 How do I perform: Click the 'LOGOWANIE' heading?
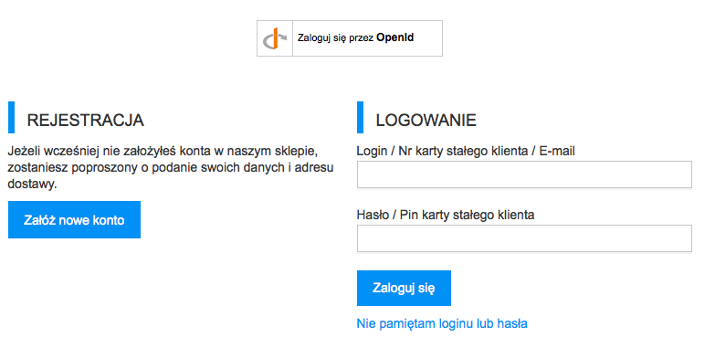tap(426, 121)
